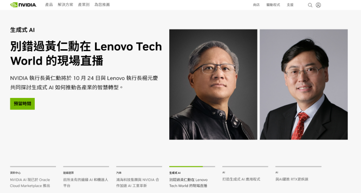This screenshot has width=361, height=193.
Task: Click the leather-jacket man's portrait photo
Action: 213,84
